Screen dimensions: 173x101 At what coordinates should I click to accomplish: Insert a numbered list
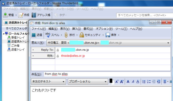(149, 82)
